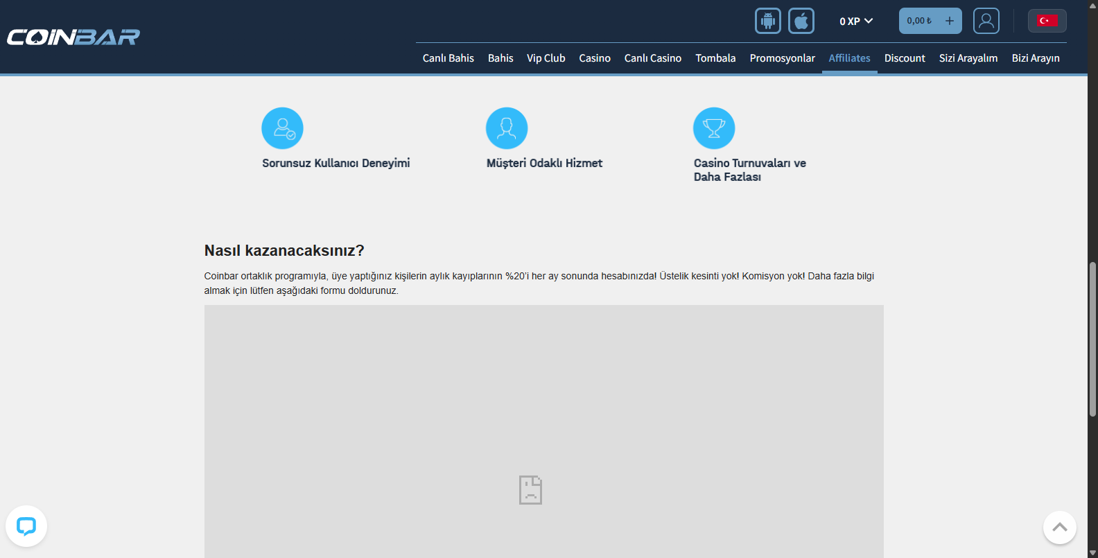Open the Promosyonlar page
This screenshot has height=558, width=1098.
(782, 58)
